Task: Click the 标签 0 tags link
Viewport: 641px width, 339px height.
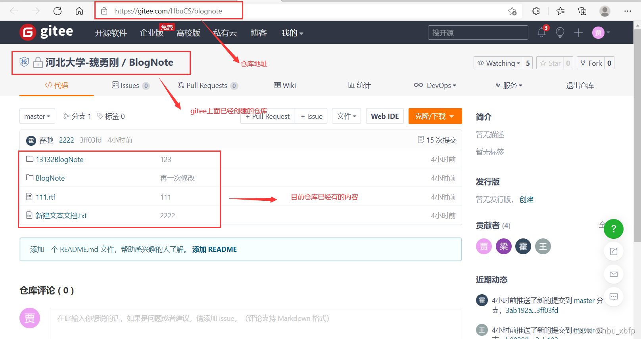Action: [111, 116]
